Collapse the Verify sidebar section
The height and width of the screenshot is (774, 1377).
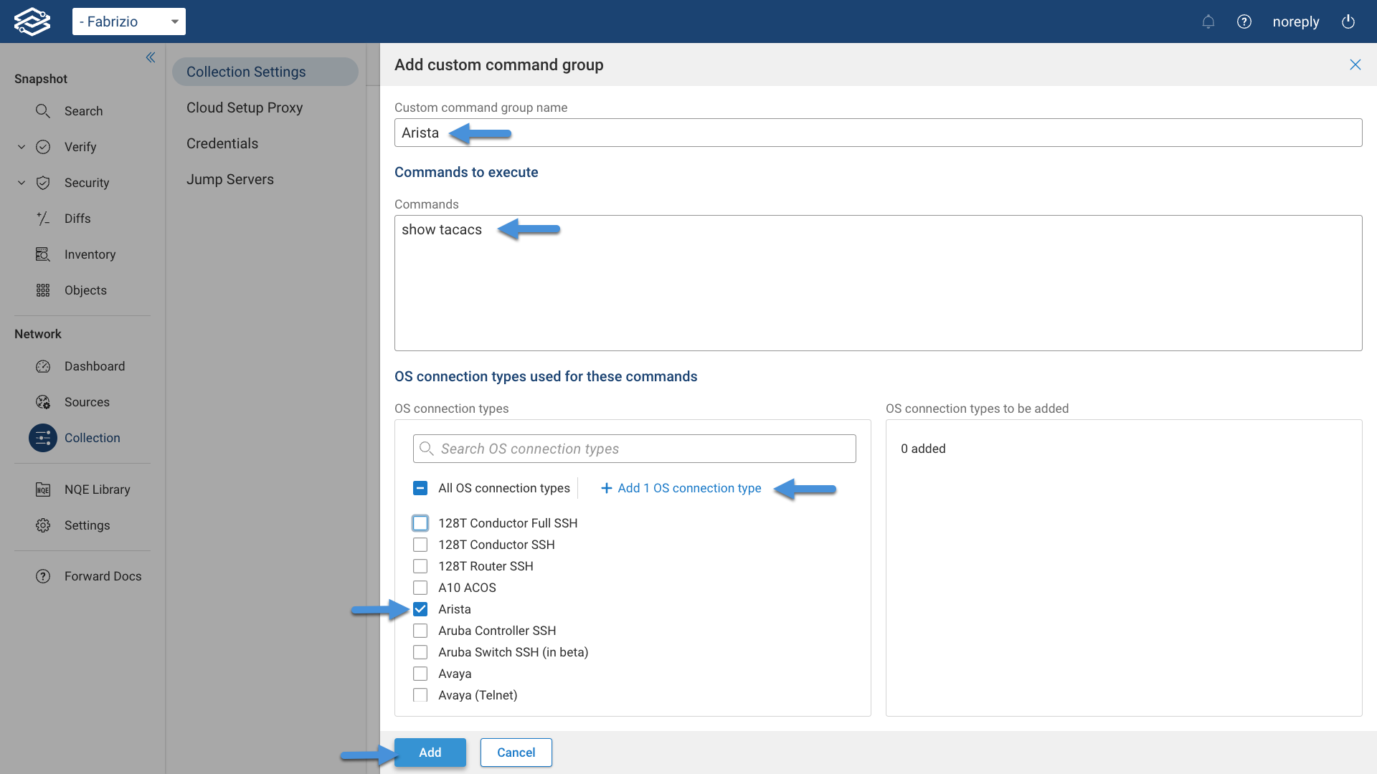pos(21,147)
